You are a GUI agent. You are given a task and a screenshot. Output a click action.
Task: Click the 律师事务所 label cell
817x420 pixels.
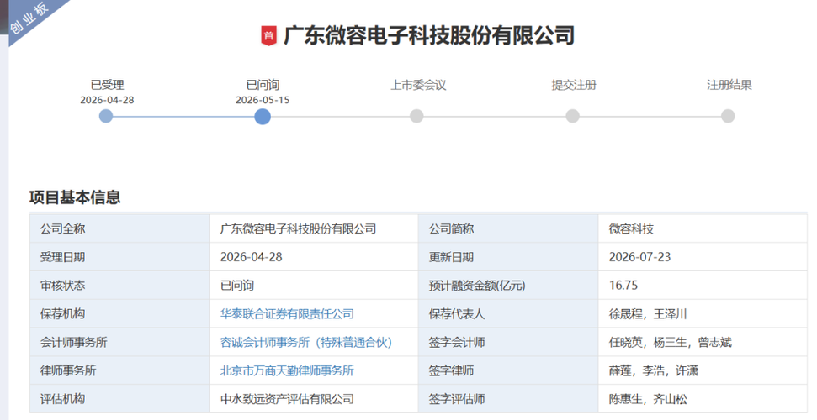pos(119,370)
